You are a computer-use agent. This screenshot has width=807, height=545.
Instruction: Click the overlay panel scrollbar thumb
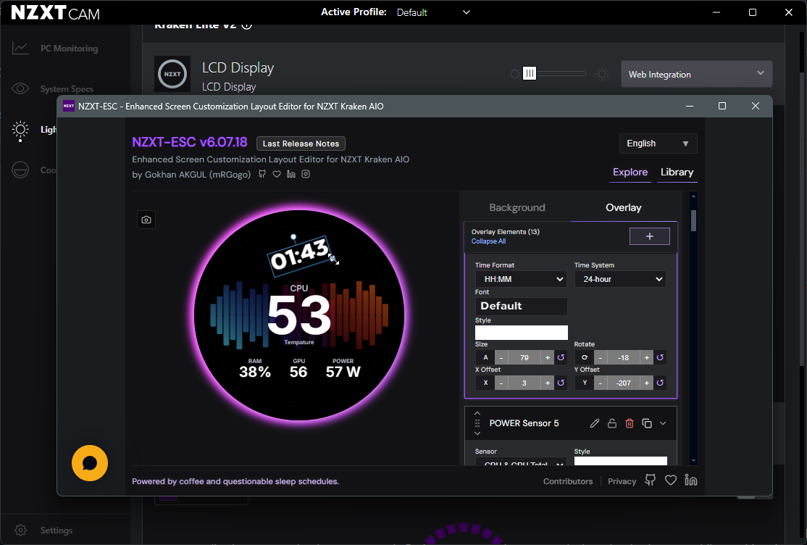pos(693,220)
